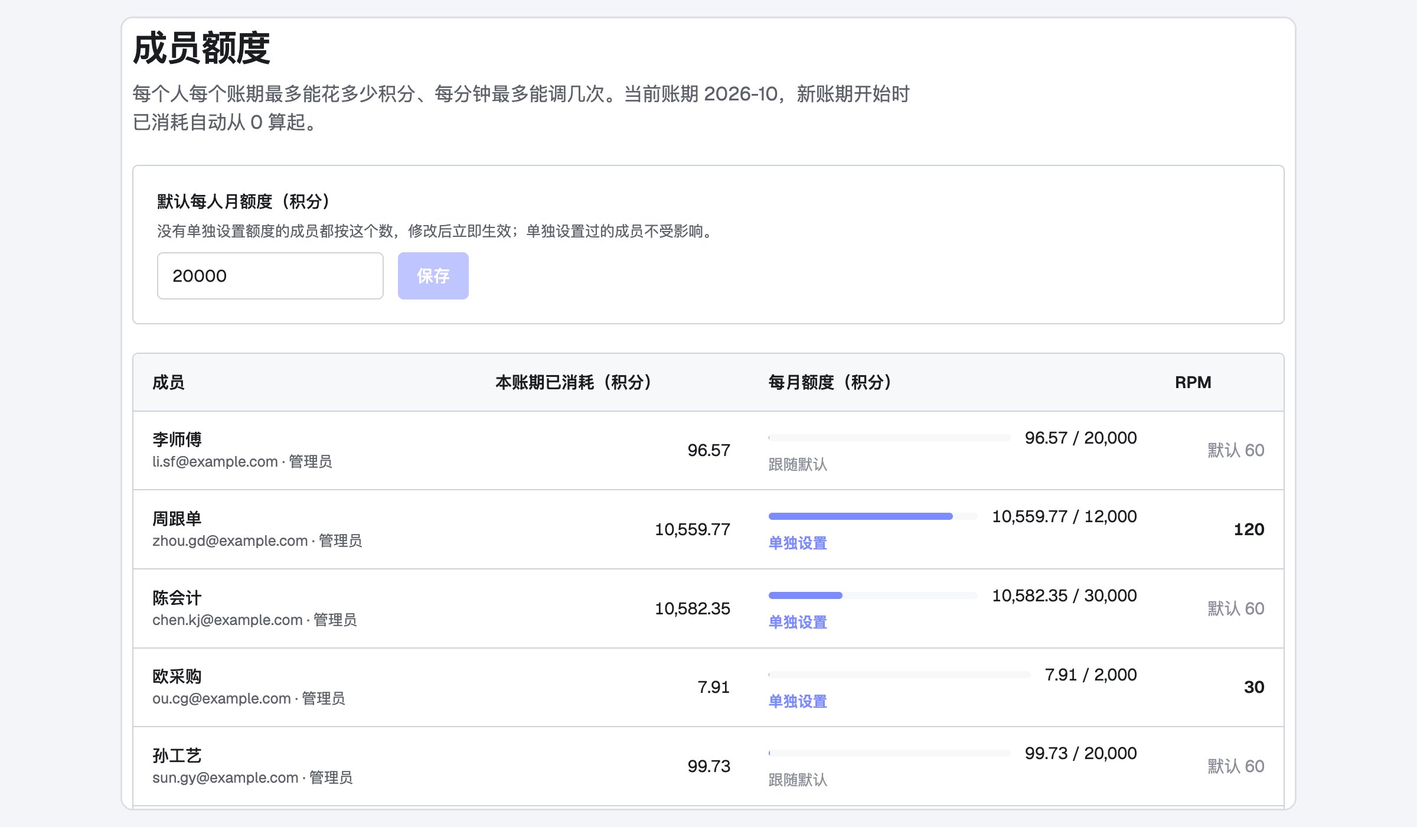
Task: Click the 7.91 / 2,000 quota text
Action: click(1091, 675)
